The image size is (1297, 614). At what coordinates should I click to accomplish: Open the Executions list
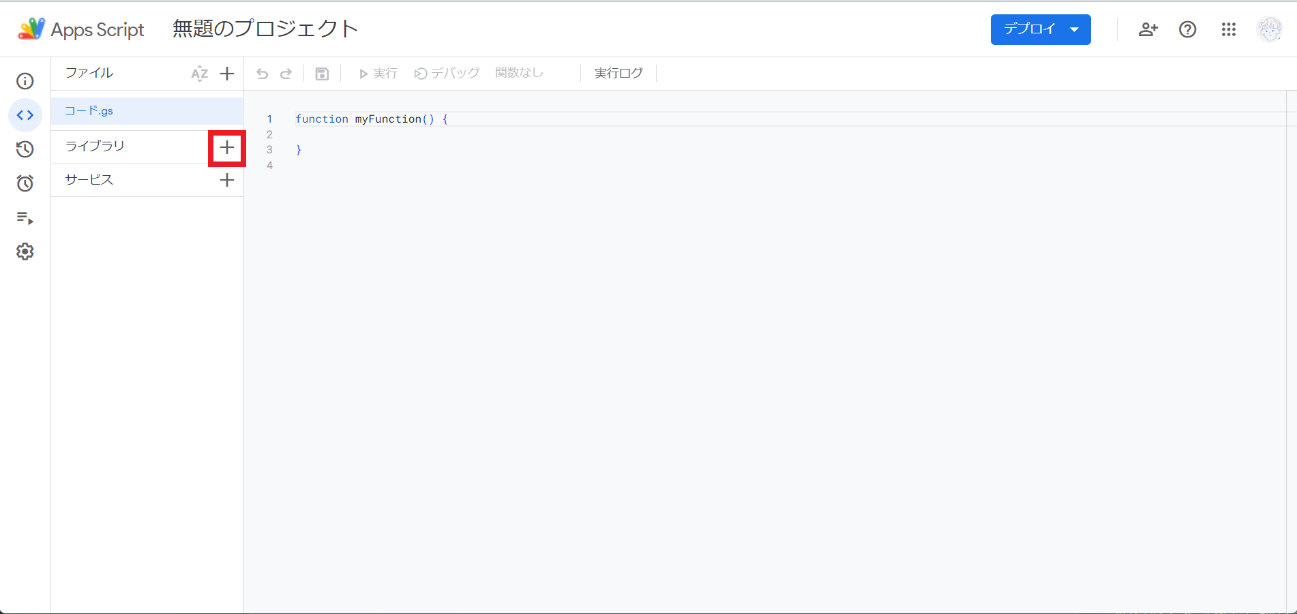click(x=25, y=218)
